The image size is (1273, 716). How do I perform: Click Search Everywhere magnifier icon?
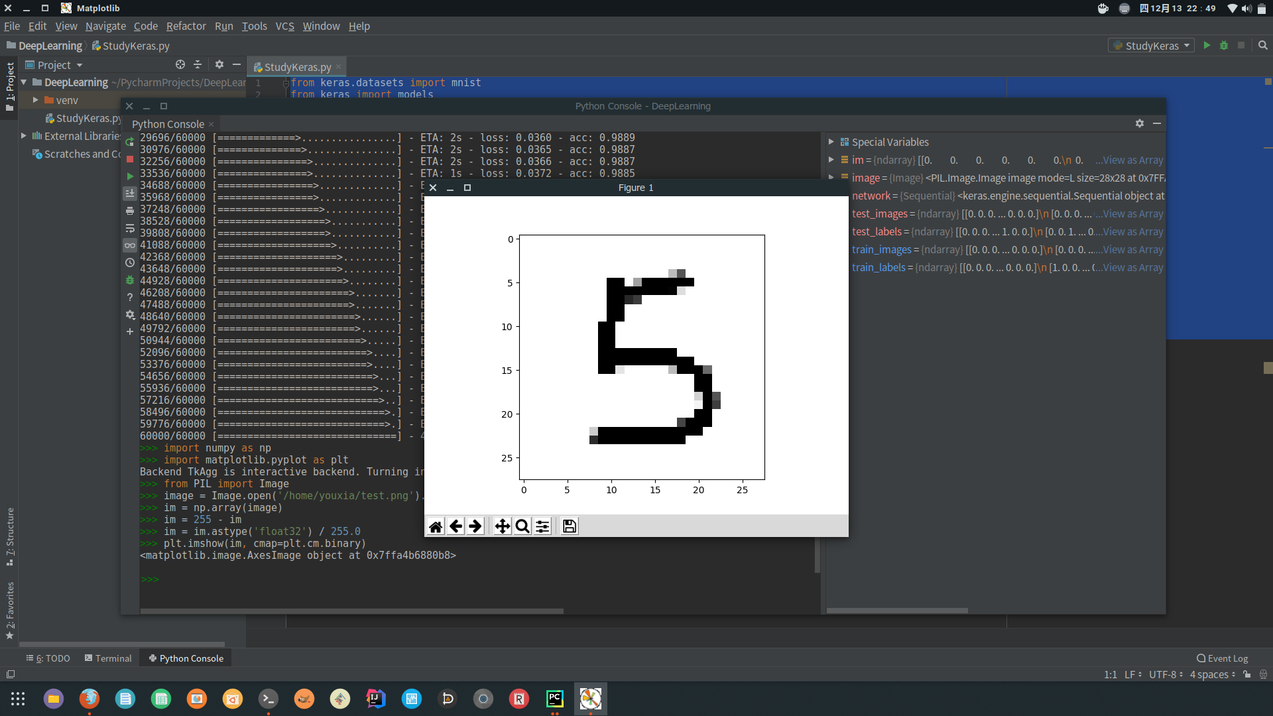pos(1263,45)
